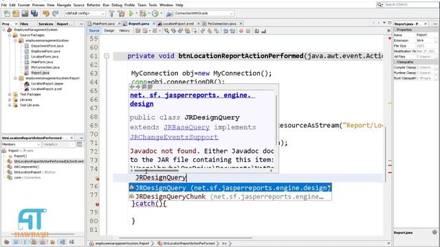This screenshot has height=247, width=440.
Task: Click the editor horizontal scrollbar
Action: pyautogui.click(x=185, y=238)
